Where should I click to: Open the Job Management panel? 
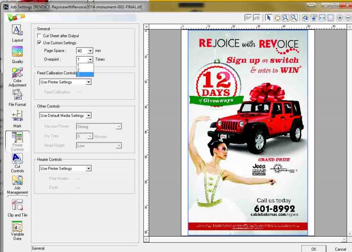coord(17,184)
